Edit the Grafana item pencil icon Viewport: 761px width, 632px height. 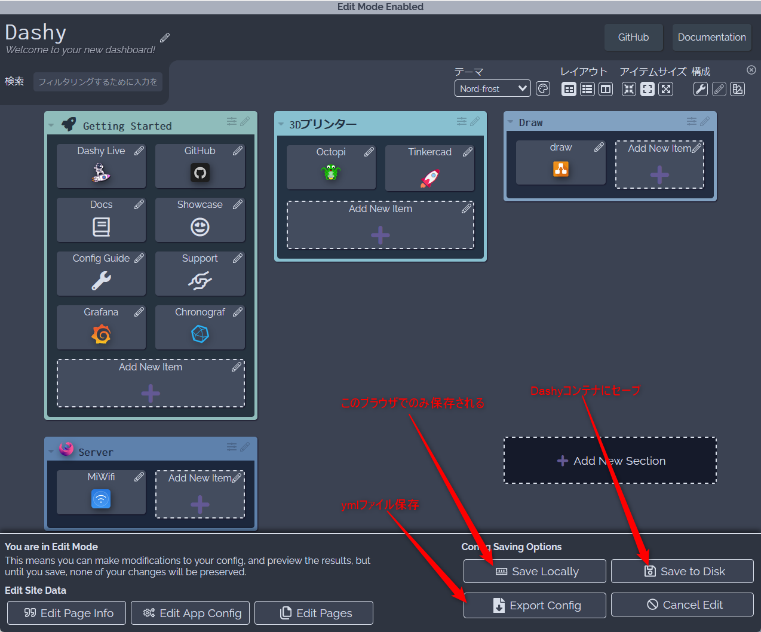139,312
